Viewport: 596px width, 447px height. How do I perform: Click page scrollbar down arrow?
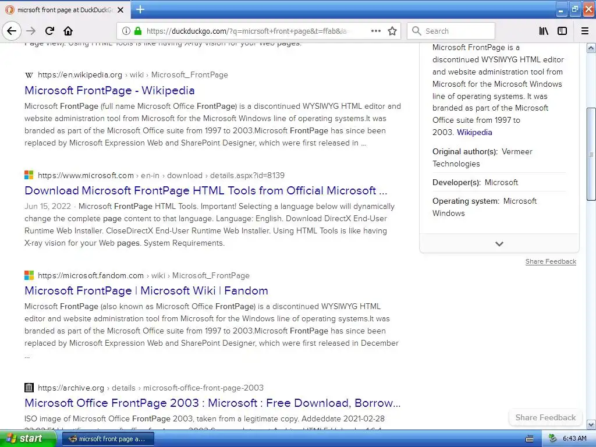(x=591, y=424)
